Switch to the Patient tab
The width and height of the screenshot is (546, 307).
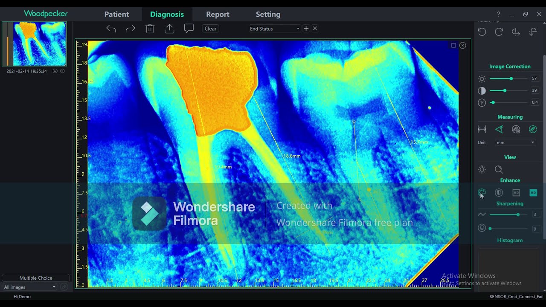tap(116, 14)
